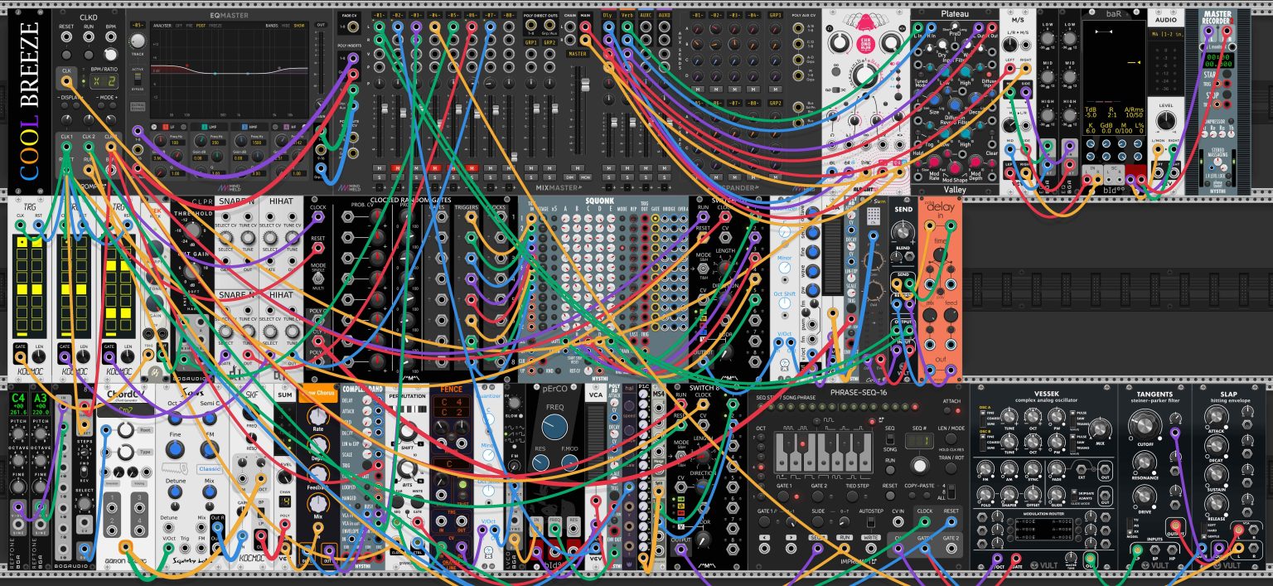Viewport: 1273px width, 586px height.
Task: Flip the EQMaster ACTIVE/BYPASS switch
Action: tap(138, 77)
